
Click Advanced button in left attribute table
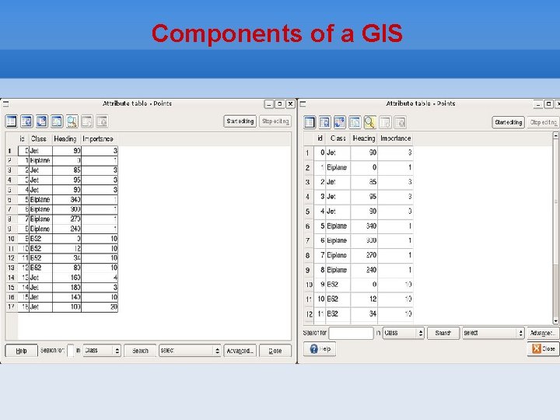240,351
